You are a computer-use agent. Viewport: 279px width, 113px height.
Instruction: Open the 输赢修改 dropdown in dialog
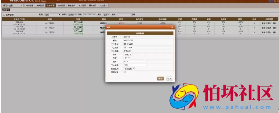129,69
